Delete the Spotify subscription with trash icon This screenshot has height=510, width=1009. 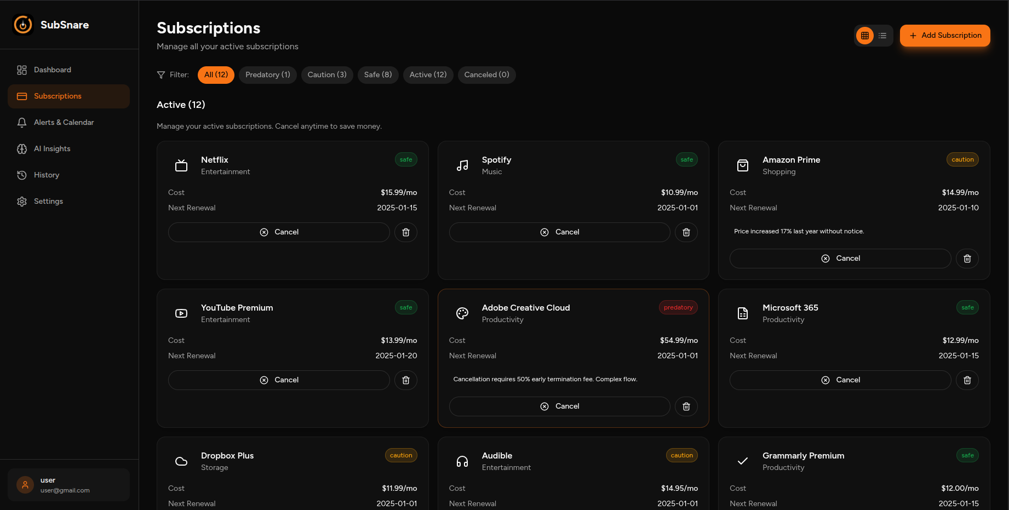click(686, 232)
